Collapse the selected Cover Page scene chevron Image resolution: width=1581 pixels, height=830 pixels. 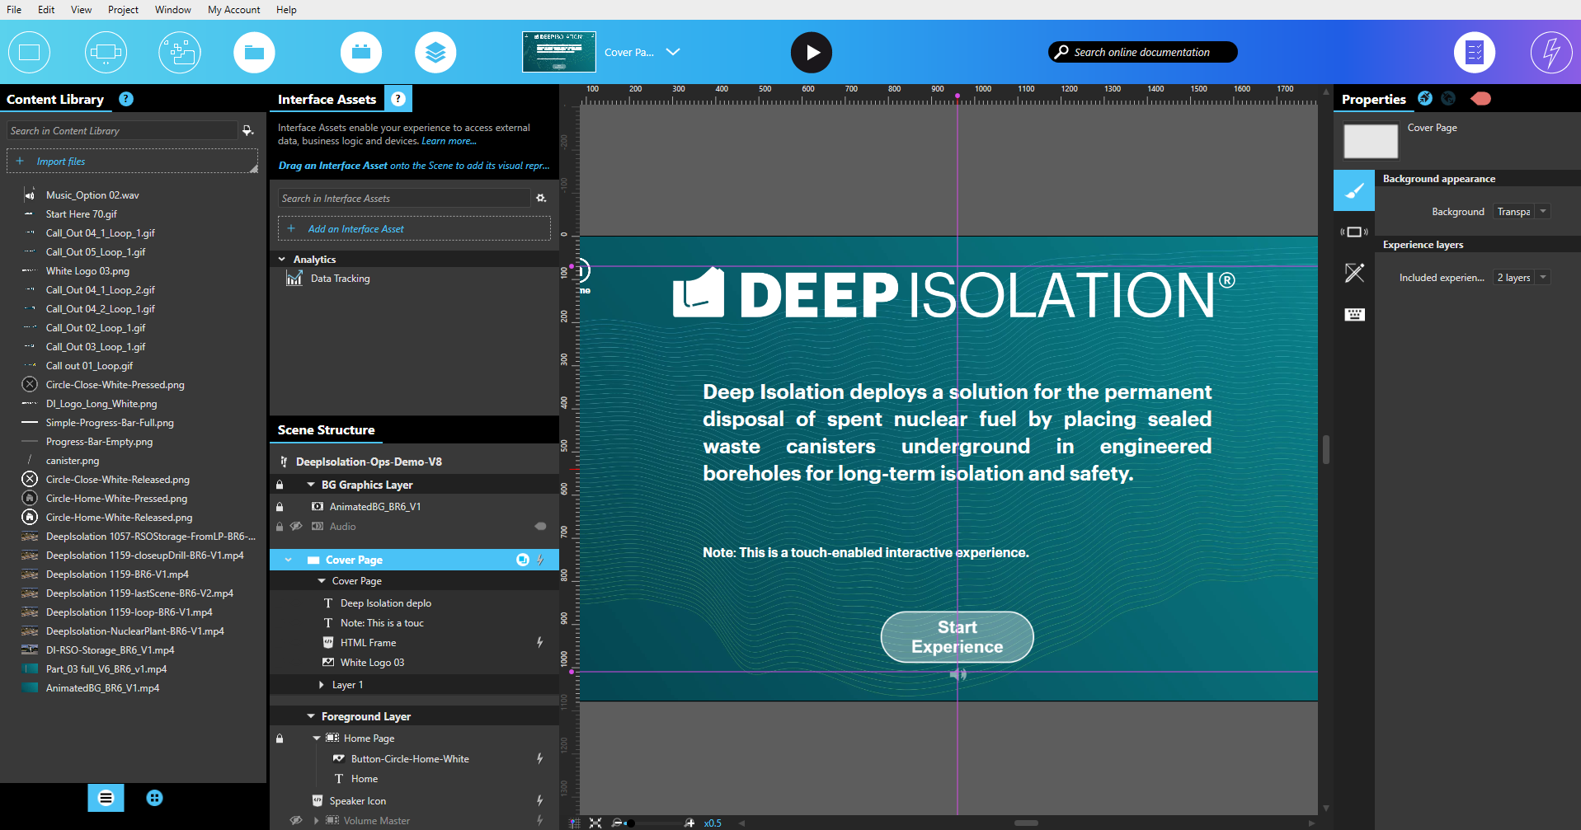[x=289, y=560]
